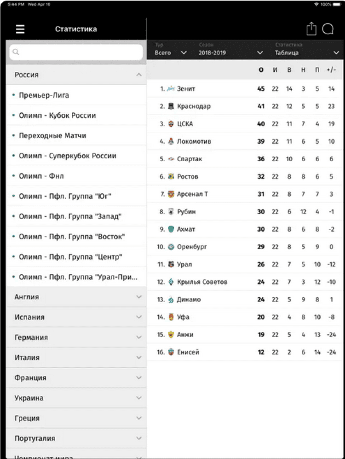Screen dimensions: 345x459
Task: Open the Тур dropdown
Action: click(171, 52)
